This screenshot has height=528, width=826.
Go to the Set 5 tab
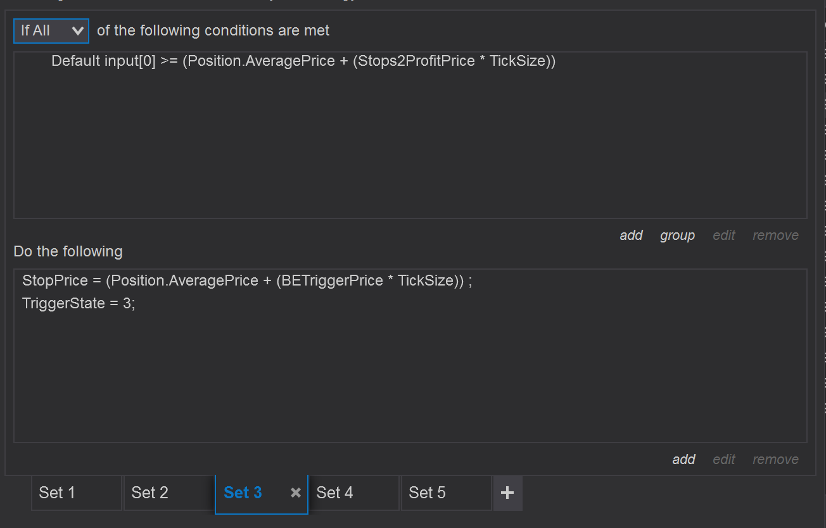click(x=446, y=493)
